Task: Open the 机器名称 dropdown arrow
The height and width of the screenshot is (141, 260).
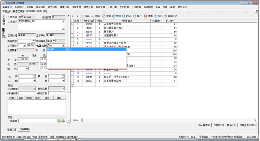Action: 64,46
